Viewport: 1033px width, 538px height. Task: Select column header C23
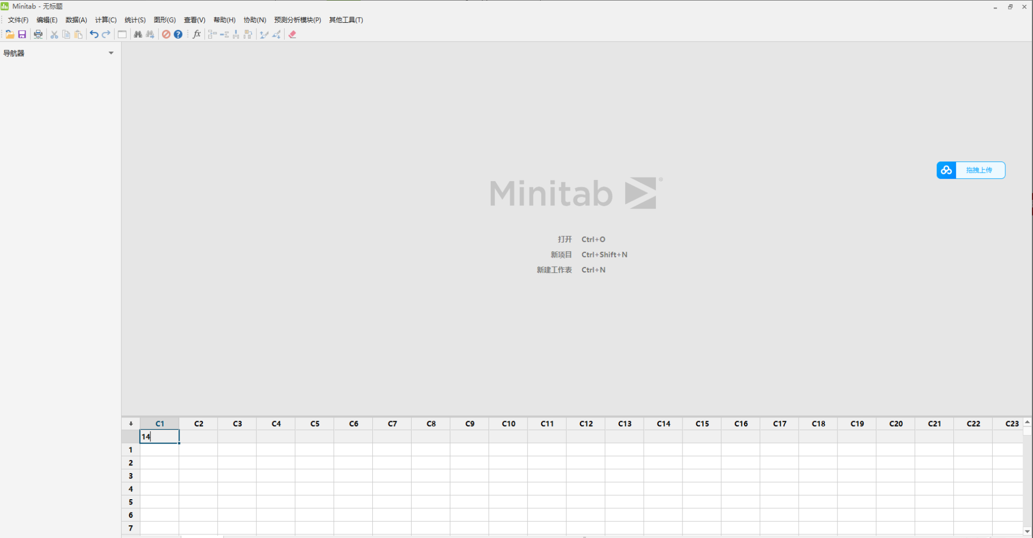(1008, 424)
